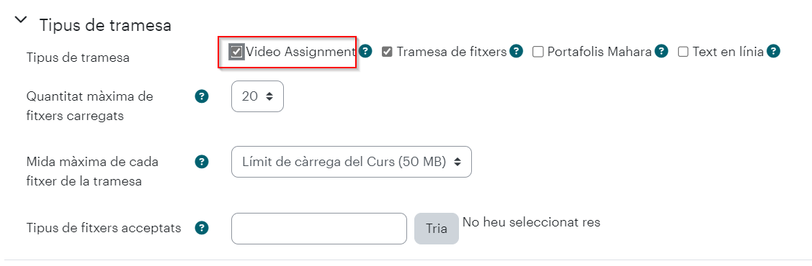812x266 pixels.
Task: Open help icon next to Video Assignment
Action: 366,51
